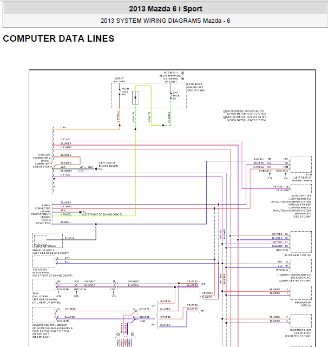The height and width of the screenshot is (347, 328).
Task: Click the diode symbol inside the fuse block
Action: pos(135,97)
